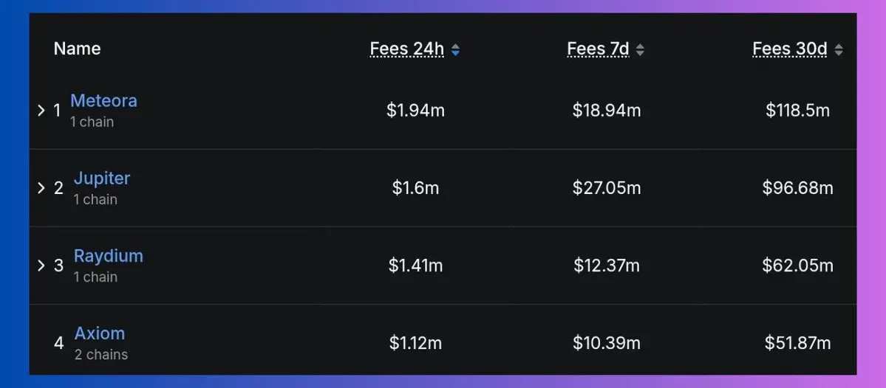Sort by Fees 30d column header

790,49
